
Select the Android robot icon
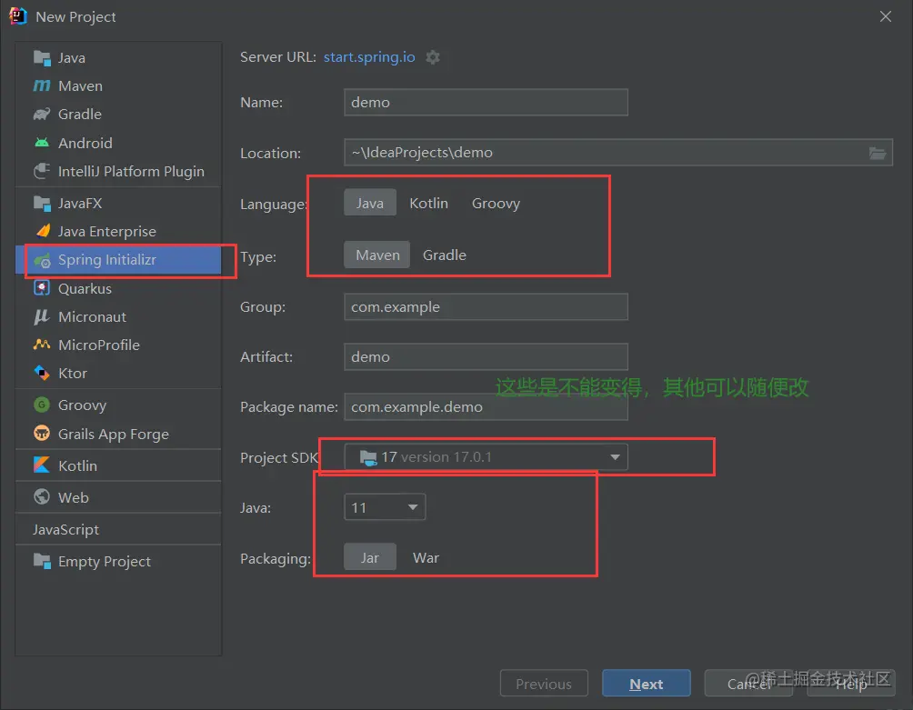[42, 143]
